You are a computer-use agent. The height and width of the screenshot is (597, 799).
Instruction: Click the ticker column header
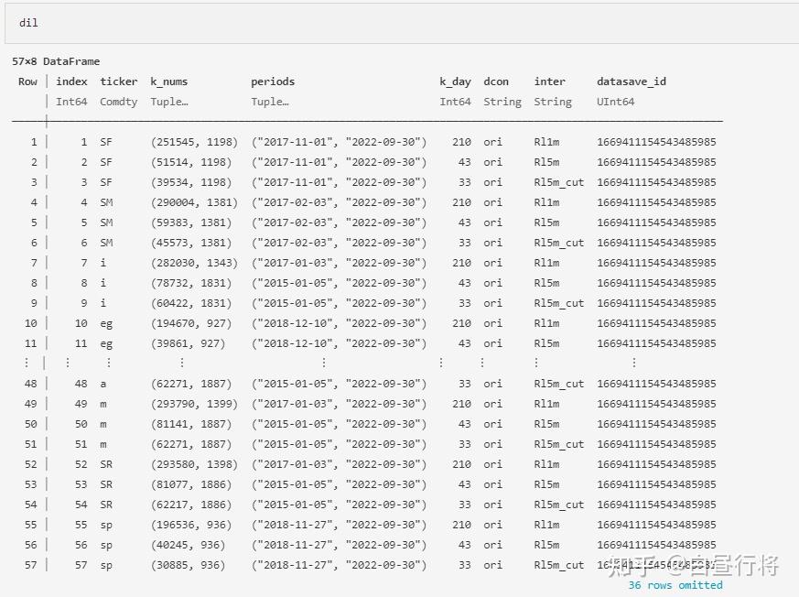click(x=119, y=81)
